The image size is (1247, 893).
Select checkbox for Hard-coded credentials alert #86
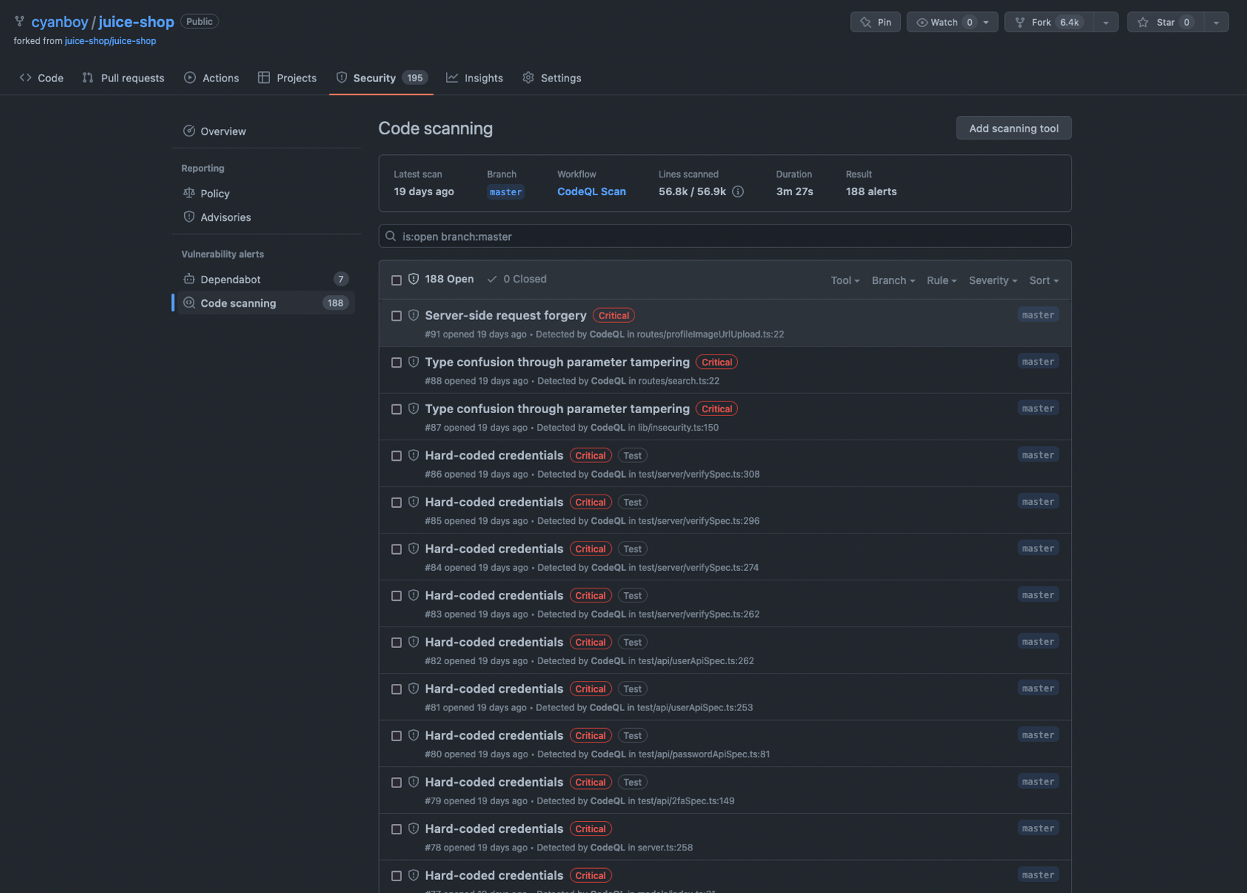click(x=396, y=456)
